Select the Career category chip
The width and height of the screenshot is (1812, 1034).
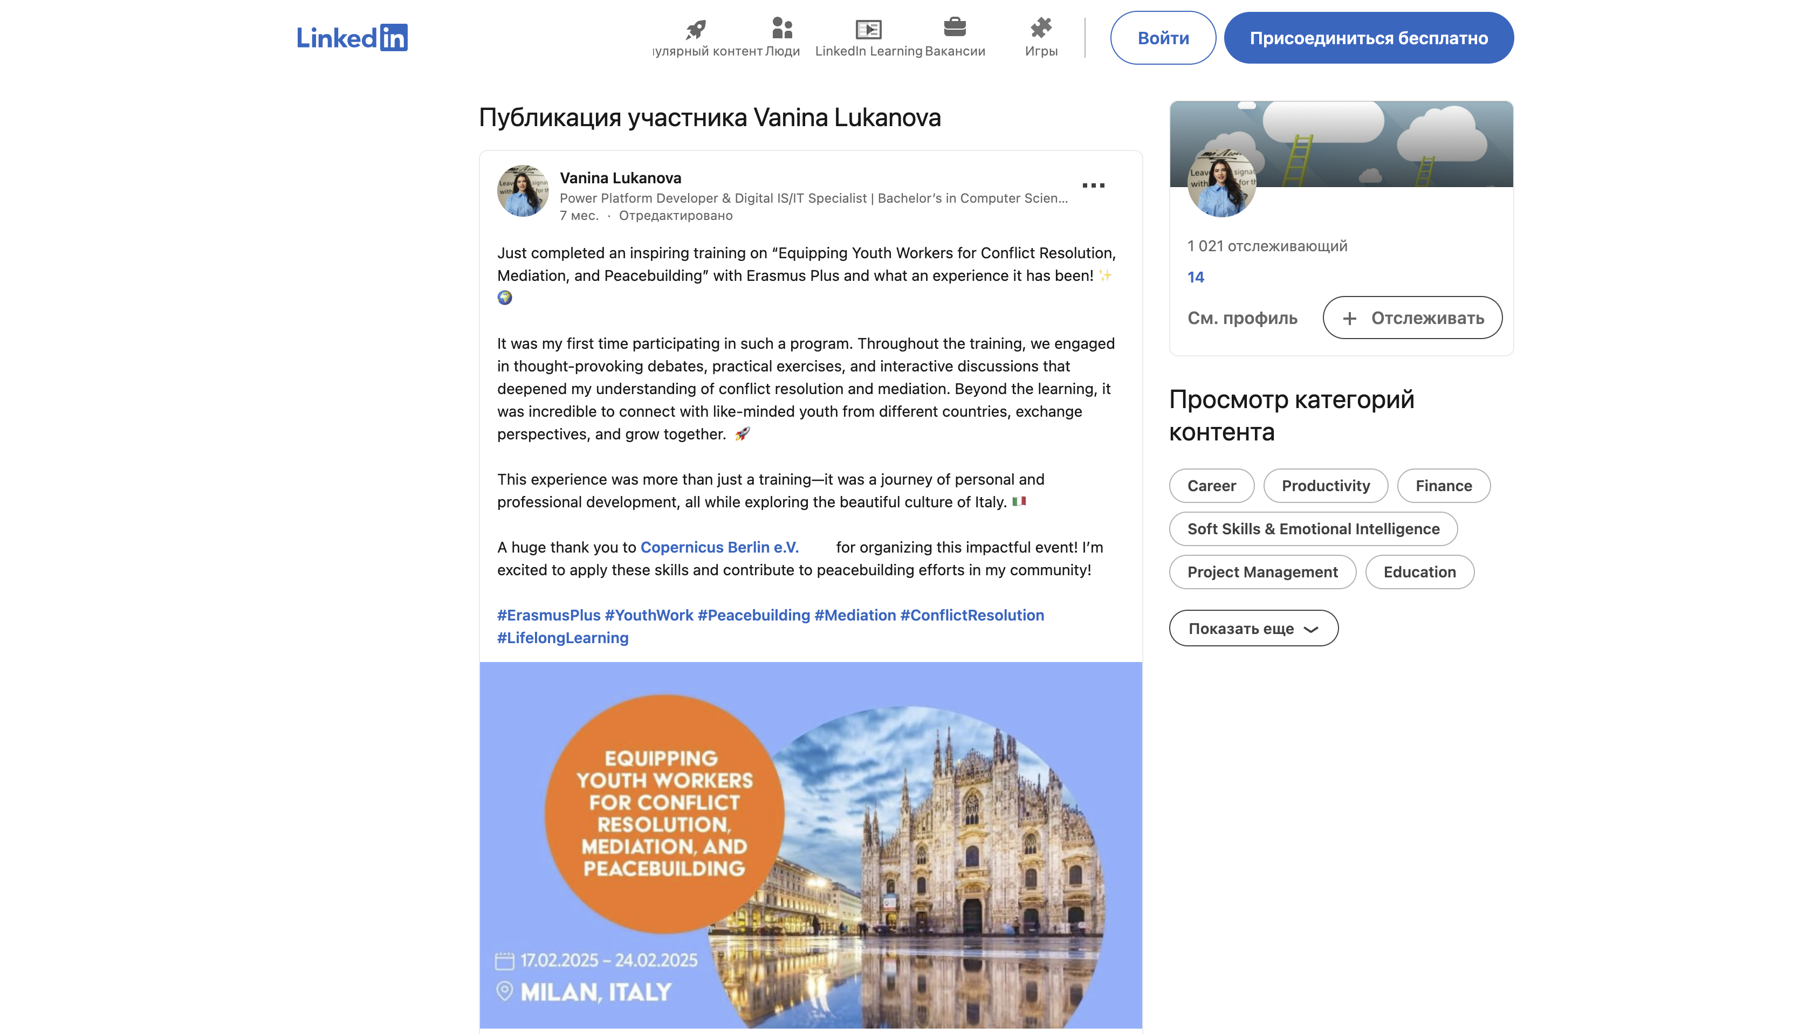click(x=1211, y=486)
